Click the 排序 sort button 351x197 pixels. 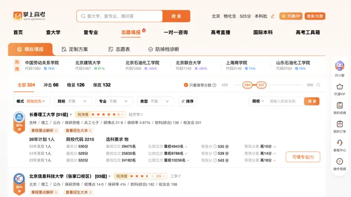click(x=188, y=101)
